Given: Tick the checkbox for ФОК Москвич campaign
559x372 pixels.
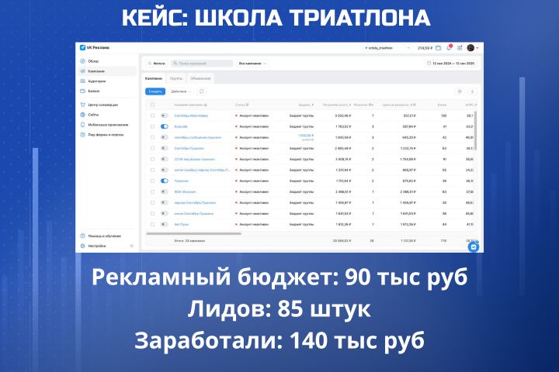Looking at the screenshot, I should pos(153,192).
